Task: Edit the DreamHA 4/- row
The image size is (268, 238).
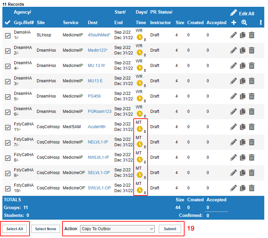Action: pyautogui.click(x=233, y=66)
